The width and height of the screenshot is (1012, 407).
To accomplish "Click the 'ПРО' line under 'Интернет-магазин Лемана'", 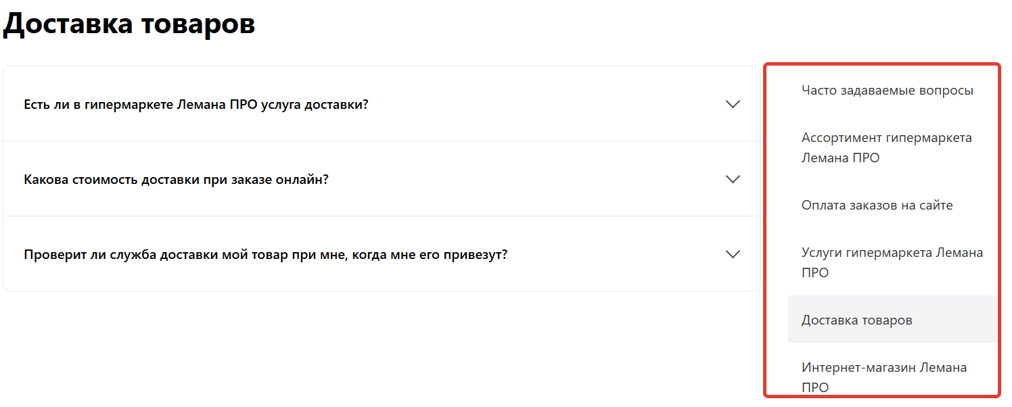I will (815, 388).
